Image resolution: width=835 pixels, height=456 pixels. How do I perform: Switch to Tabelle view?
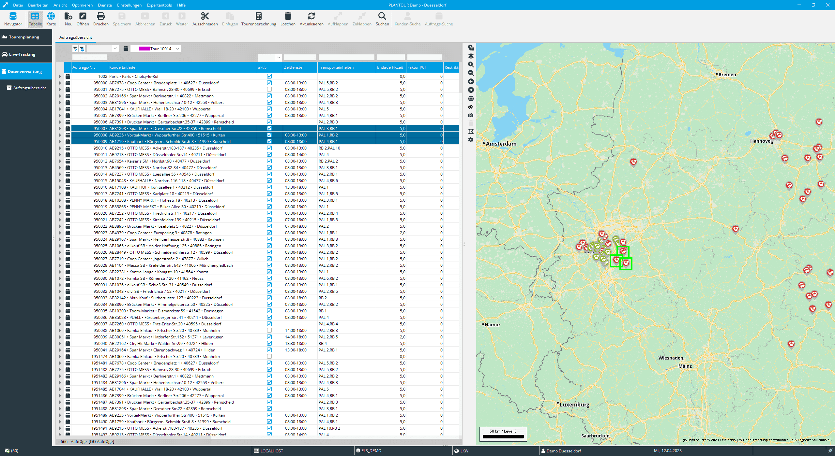[35, 19]
